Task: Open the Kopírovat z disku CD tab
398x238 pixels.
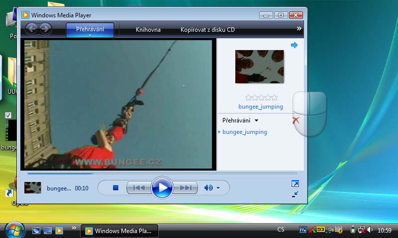Action: (207, 30)
